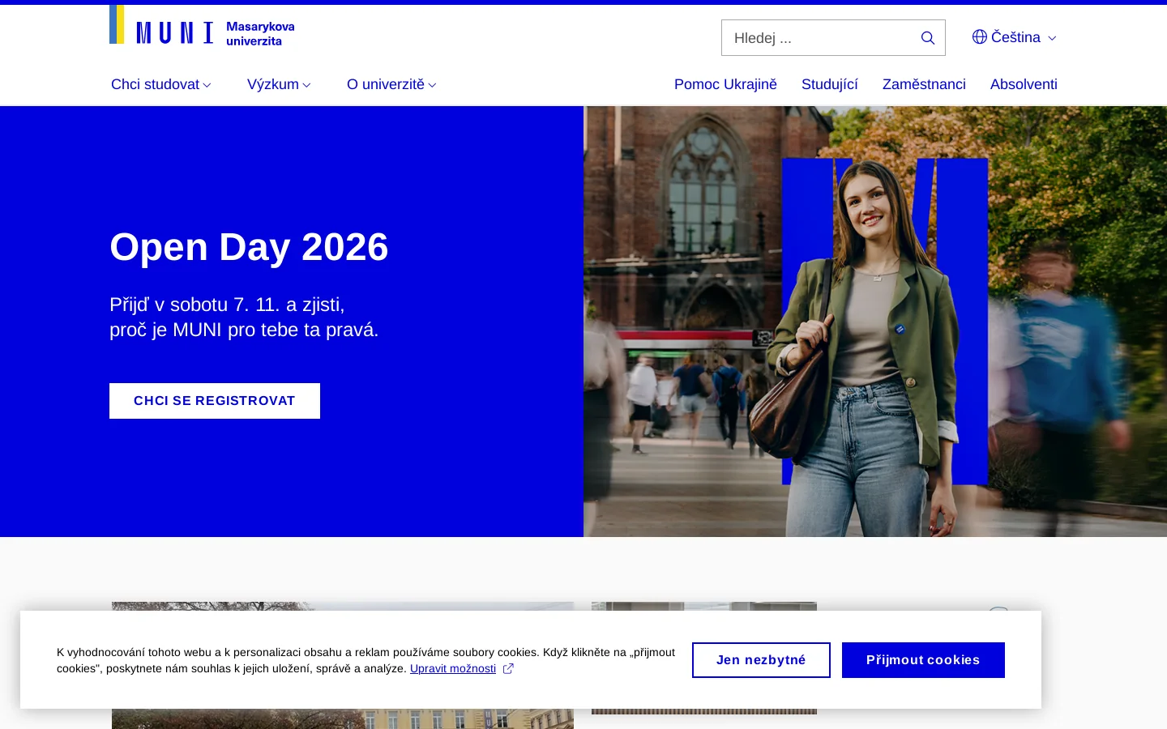Accept only necessary cookies with Jen nezbytné

761,660
